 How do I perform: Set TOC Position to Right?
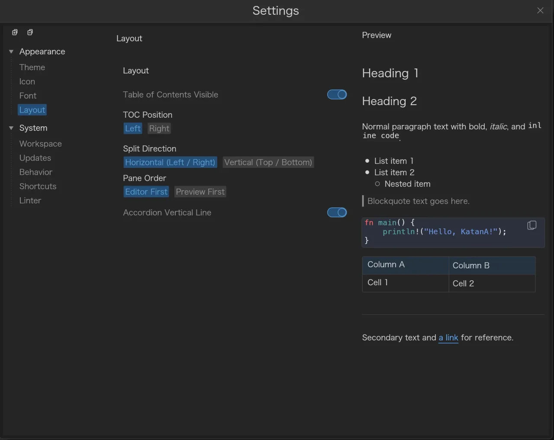159,128
